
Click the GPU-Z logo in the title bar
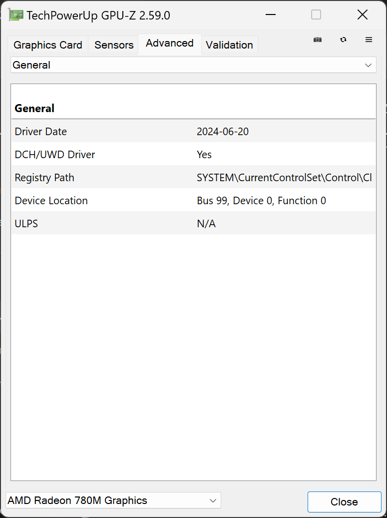coord(15,15)
